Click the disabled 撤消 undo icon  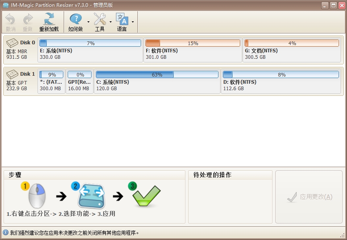pos(10,19)
